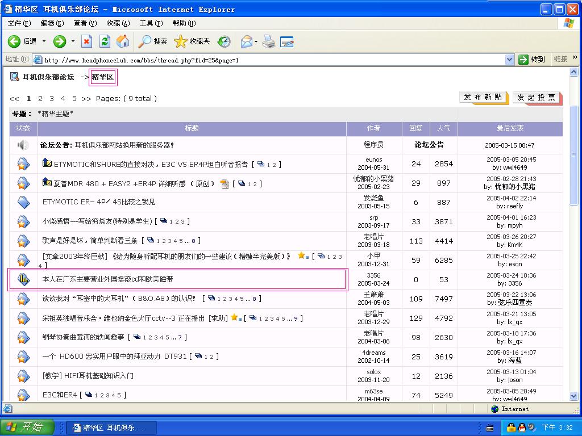This screenshot has height=436, width=582.
Task: Click the 发布新贴 new post button
Action: 484,98
